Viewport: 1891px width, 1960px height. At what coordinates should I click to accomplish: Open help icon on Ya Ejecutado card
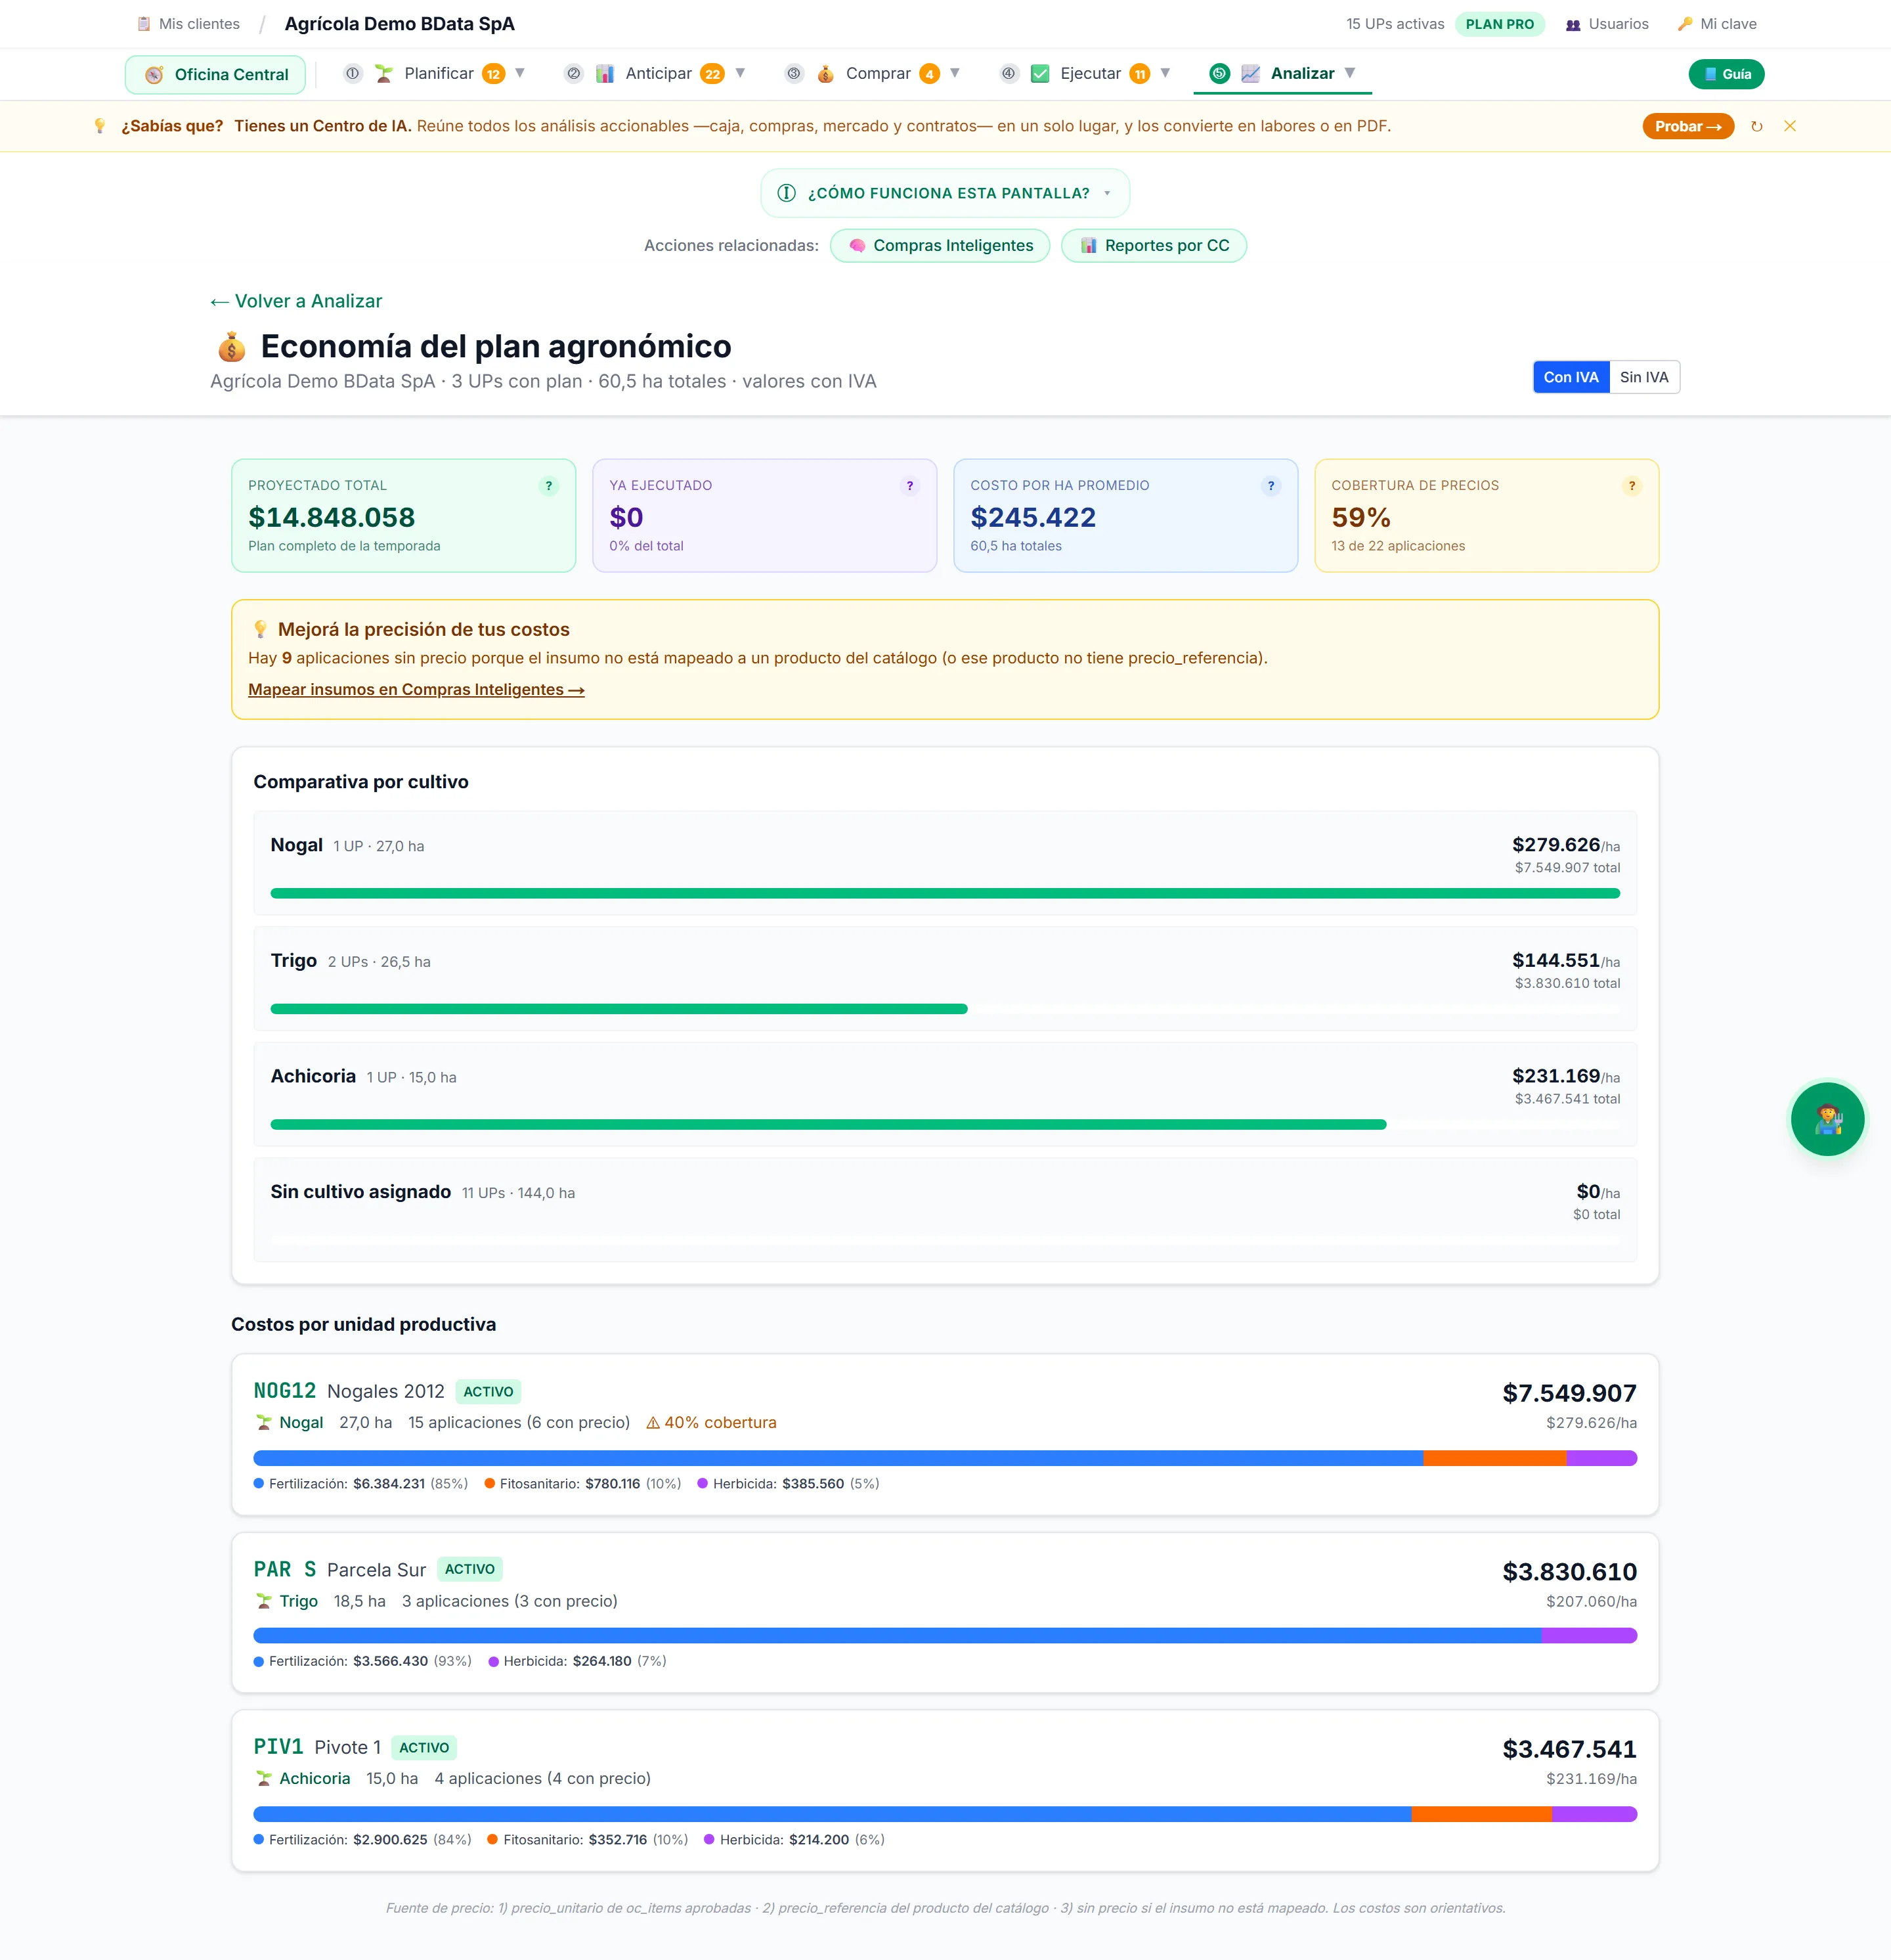click(x=909, y=486)
